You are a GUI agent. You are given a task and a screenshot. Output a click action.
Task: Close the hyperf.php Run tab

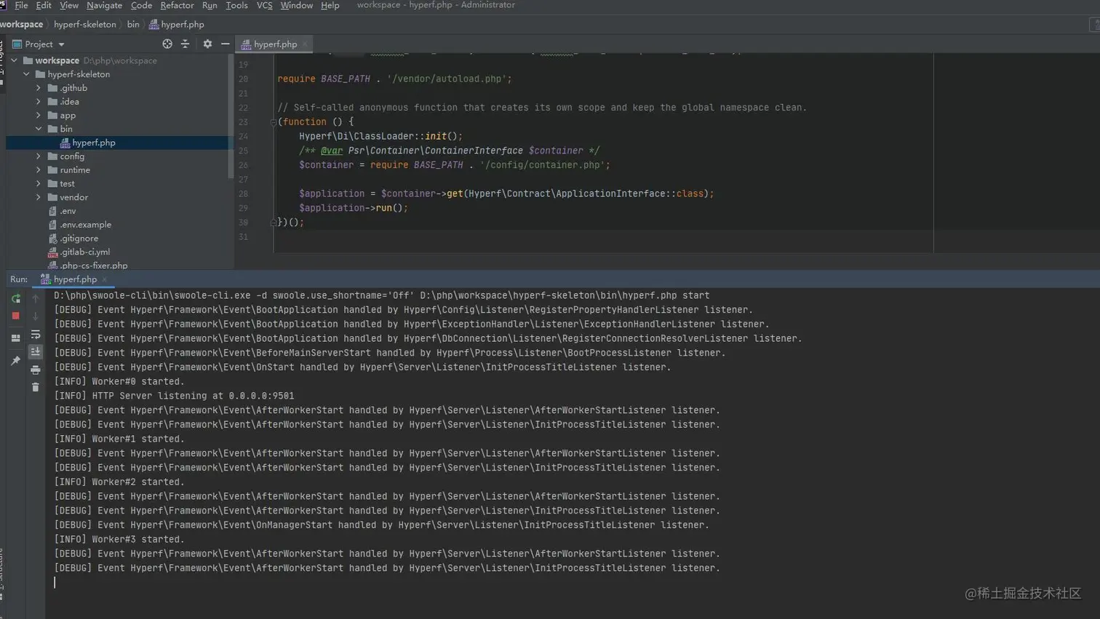pyautogui.click(x=105, y=279)
